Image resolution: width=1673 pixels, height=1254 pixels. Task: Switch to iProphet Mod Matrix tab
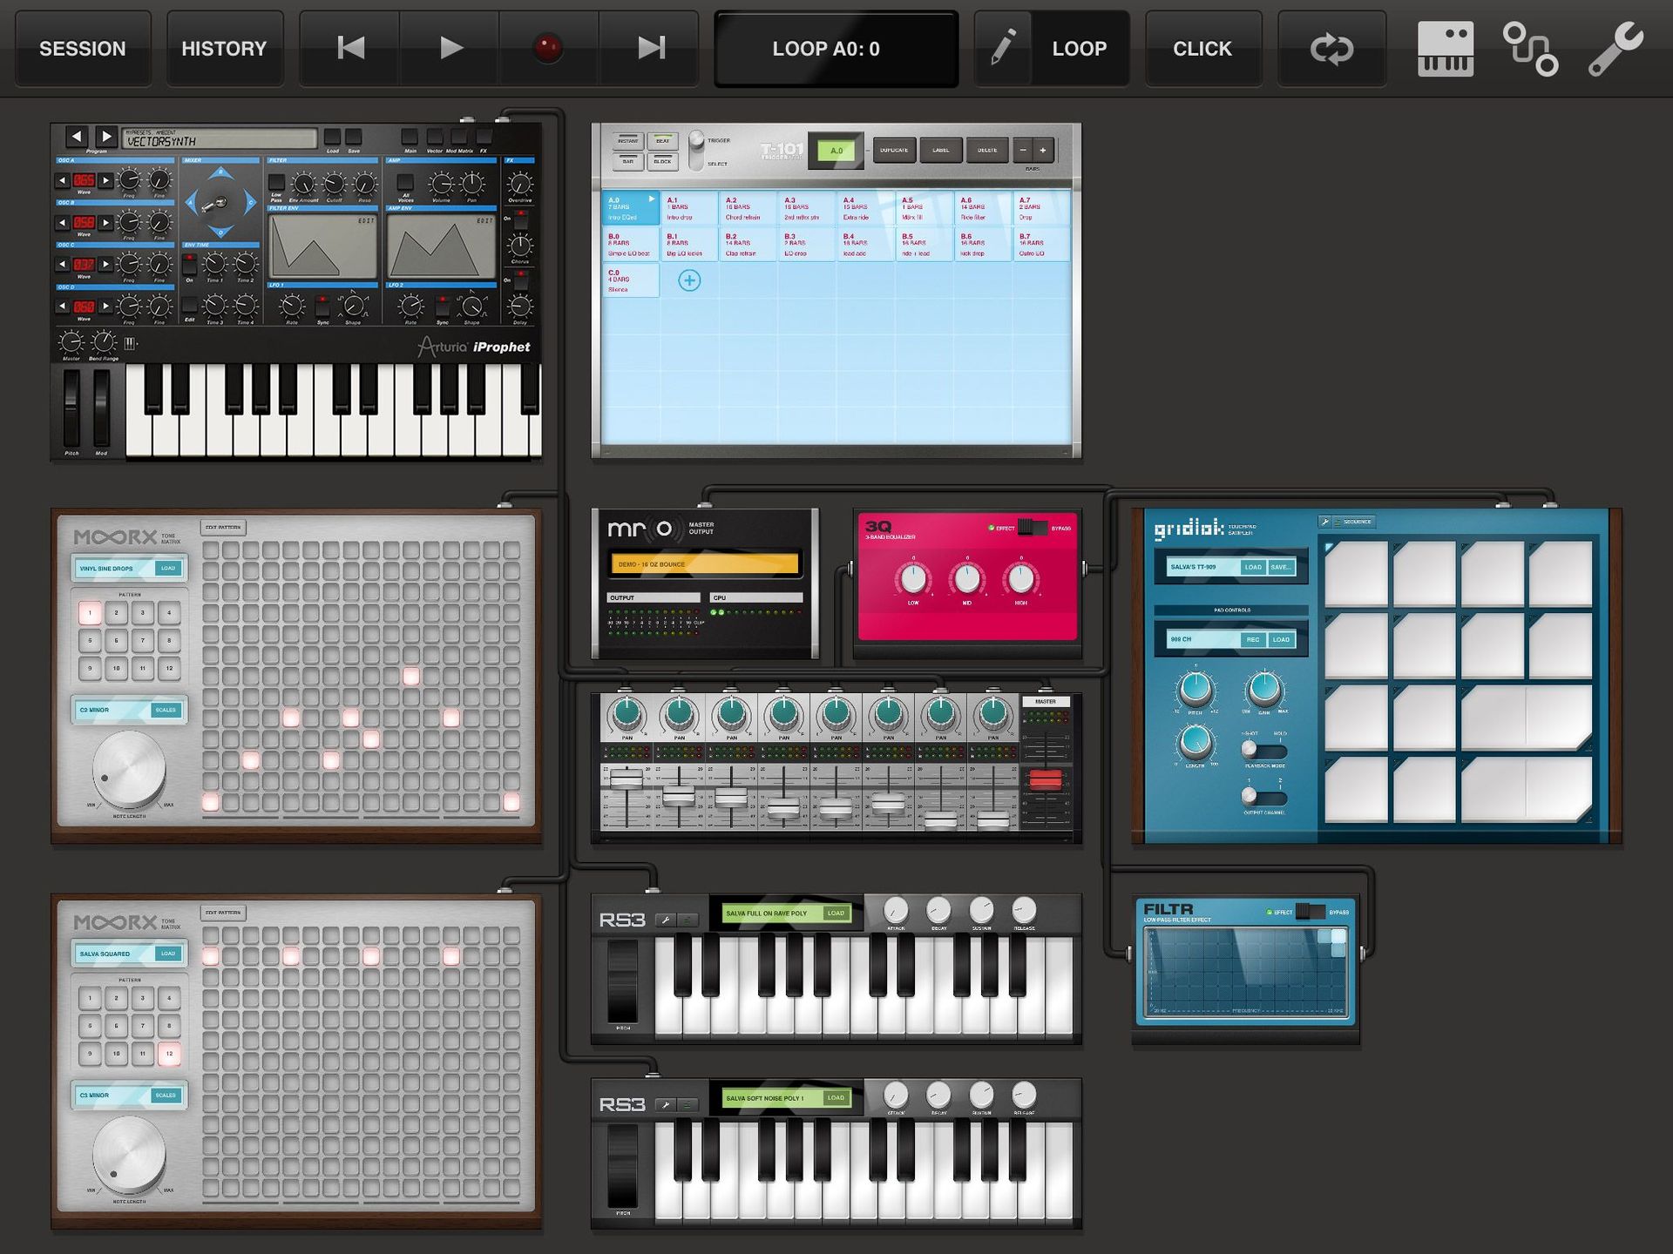coord(459,137)
